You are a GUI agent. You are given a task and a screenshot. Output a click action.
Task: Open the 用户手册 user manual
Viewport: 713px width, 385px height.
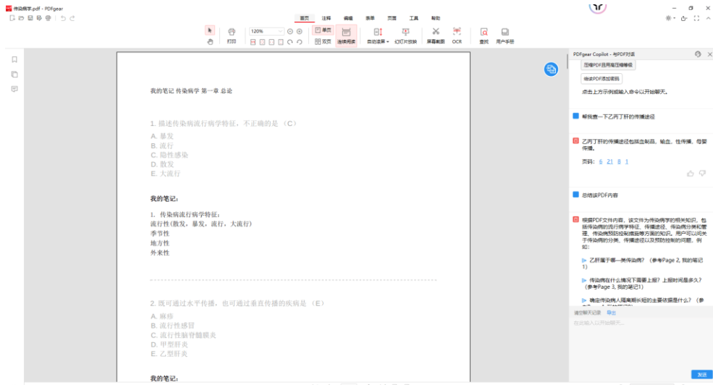pos(505,35)
